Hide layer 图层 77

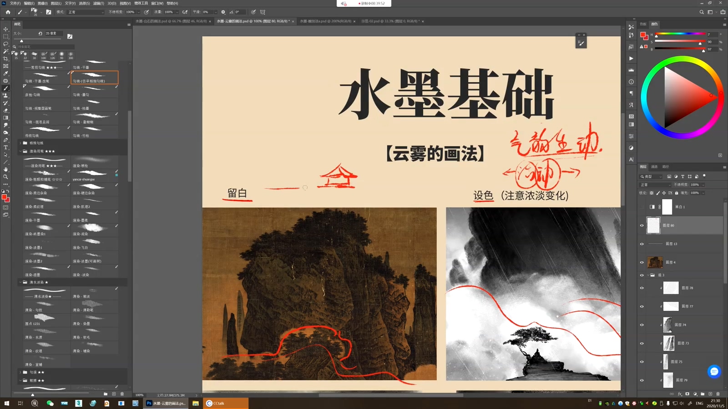point(642,306)
